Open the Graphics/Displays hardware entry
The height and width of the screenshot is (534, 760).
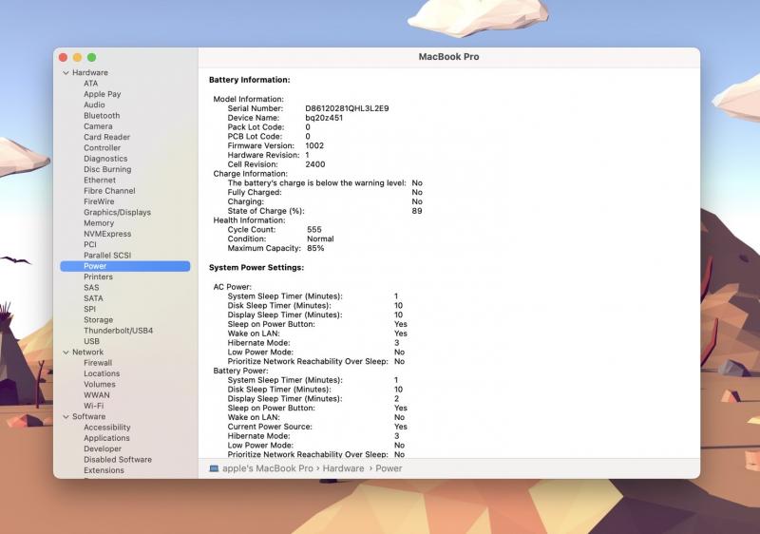117,213
